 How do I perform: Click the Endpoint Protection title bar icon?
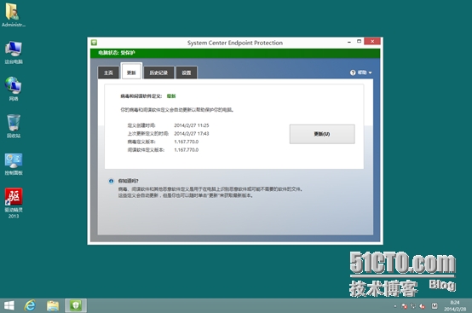(94, 42)
